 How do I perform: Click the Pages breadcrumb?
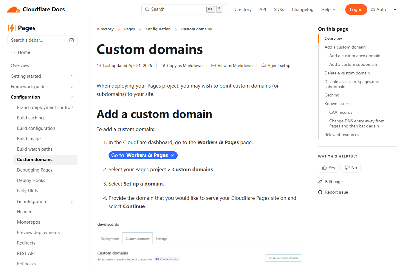pos(129,29)
